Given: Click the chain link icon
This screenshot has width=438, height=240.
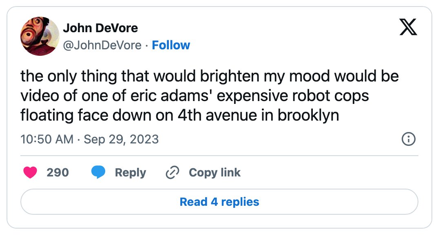Looking at the screenshot, I should click(x=173, y=172).
